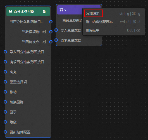
Task: Click the 请求变量数据 input port
Action: tap(56, 40)
